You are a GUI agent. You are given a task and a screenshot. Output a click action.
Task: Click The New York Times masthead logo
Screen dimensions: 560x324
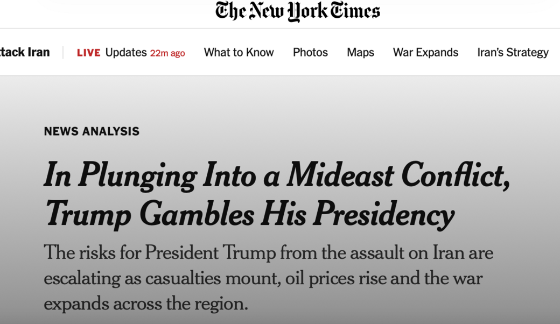297,11
